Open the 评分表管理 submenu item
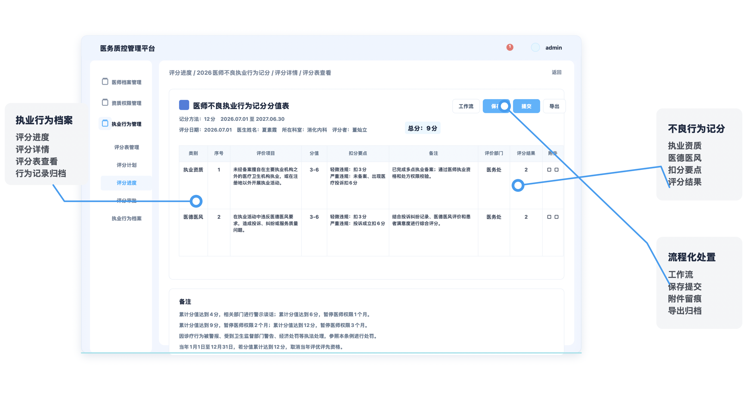The width and height of the screenshot is (744, 418). 126,147
